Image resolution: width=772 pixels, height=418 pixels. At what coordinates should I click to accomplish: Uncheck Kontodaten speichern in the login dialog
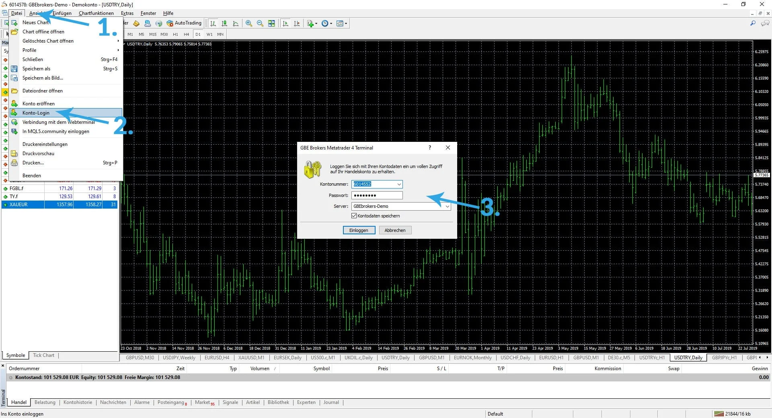(x=354, y=216)
